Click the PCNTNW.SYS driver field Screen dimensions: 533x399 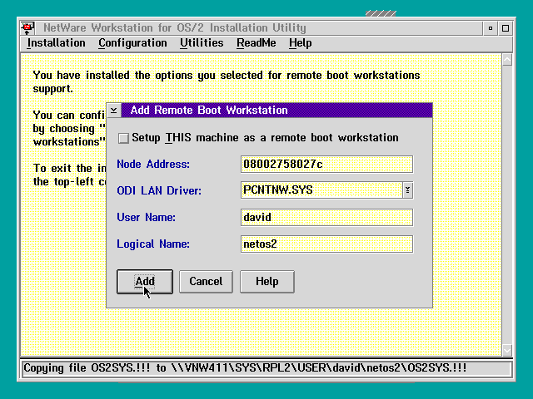(x=321, y=190)
